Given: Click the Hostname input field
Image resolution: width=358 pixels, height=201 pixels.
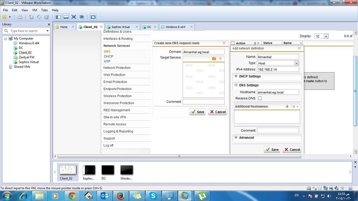Looking at the screenshot, I should click(x=278, y=92).
